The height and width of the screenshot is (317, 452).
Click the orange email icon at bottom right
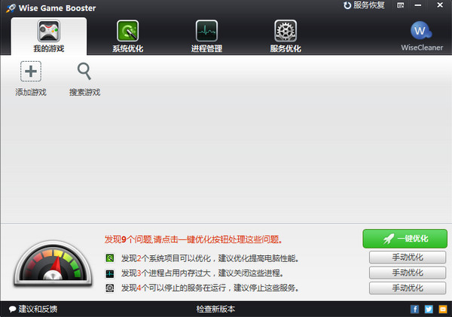tap(442, 309)
